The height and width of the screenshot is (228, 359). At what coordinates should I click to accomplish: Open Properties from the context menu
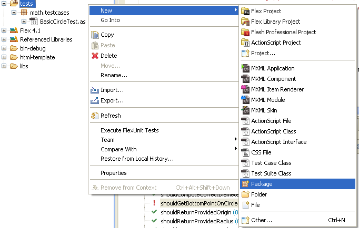point(113,173)
